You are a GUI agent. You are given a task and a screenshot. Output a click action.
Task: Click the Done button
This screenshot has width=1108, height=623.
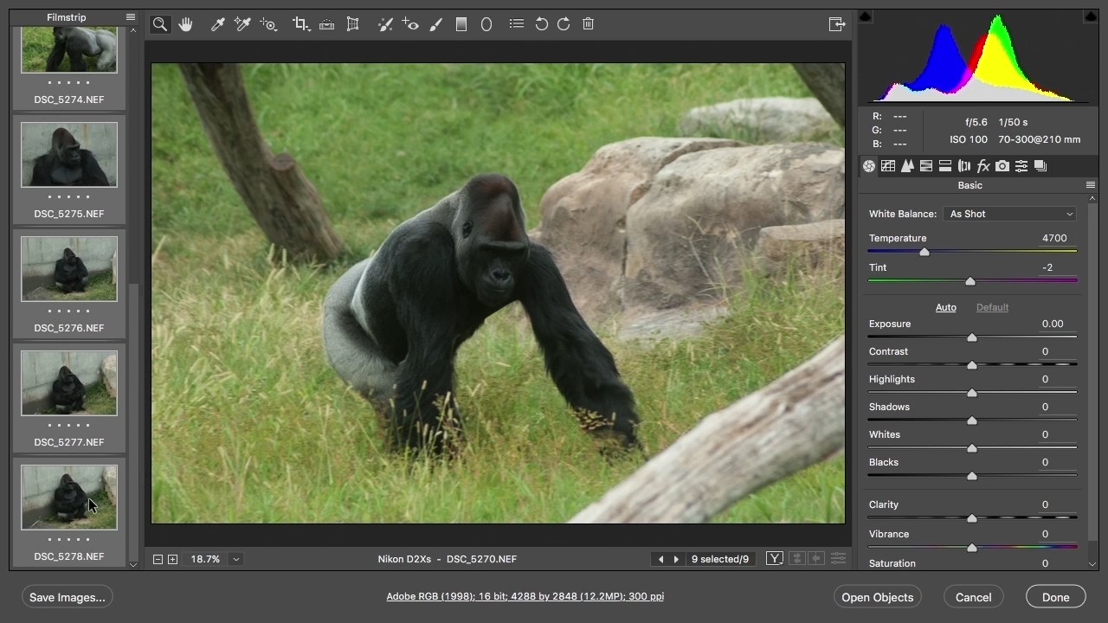tap(1055, 597)
